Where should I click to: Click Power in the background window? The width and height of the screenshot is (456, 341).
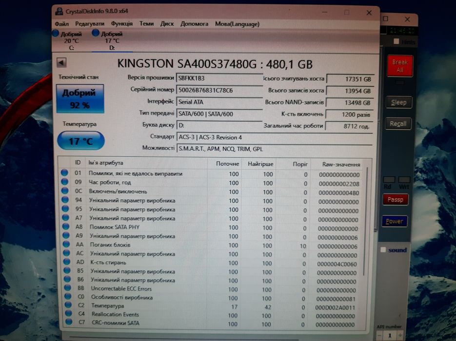click(395, 221)
